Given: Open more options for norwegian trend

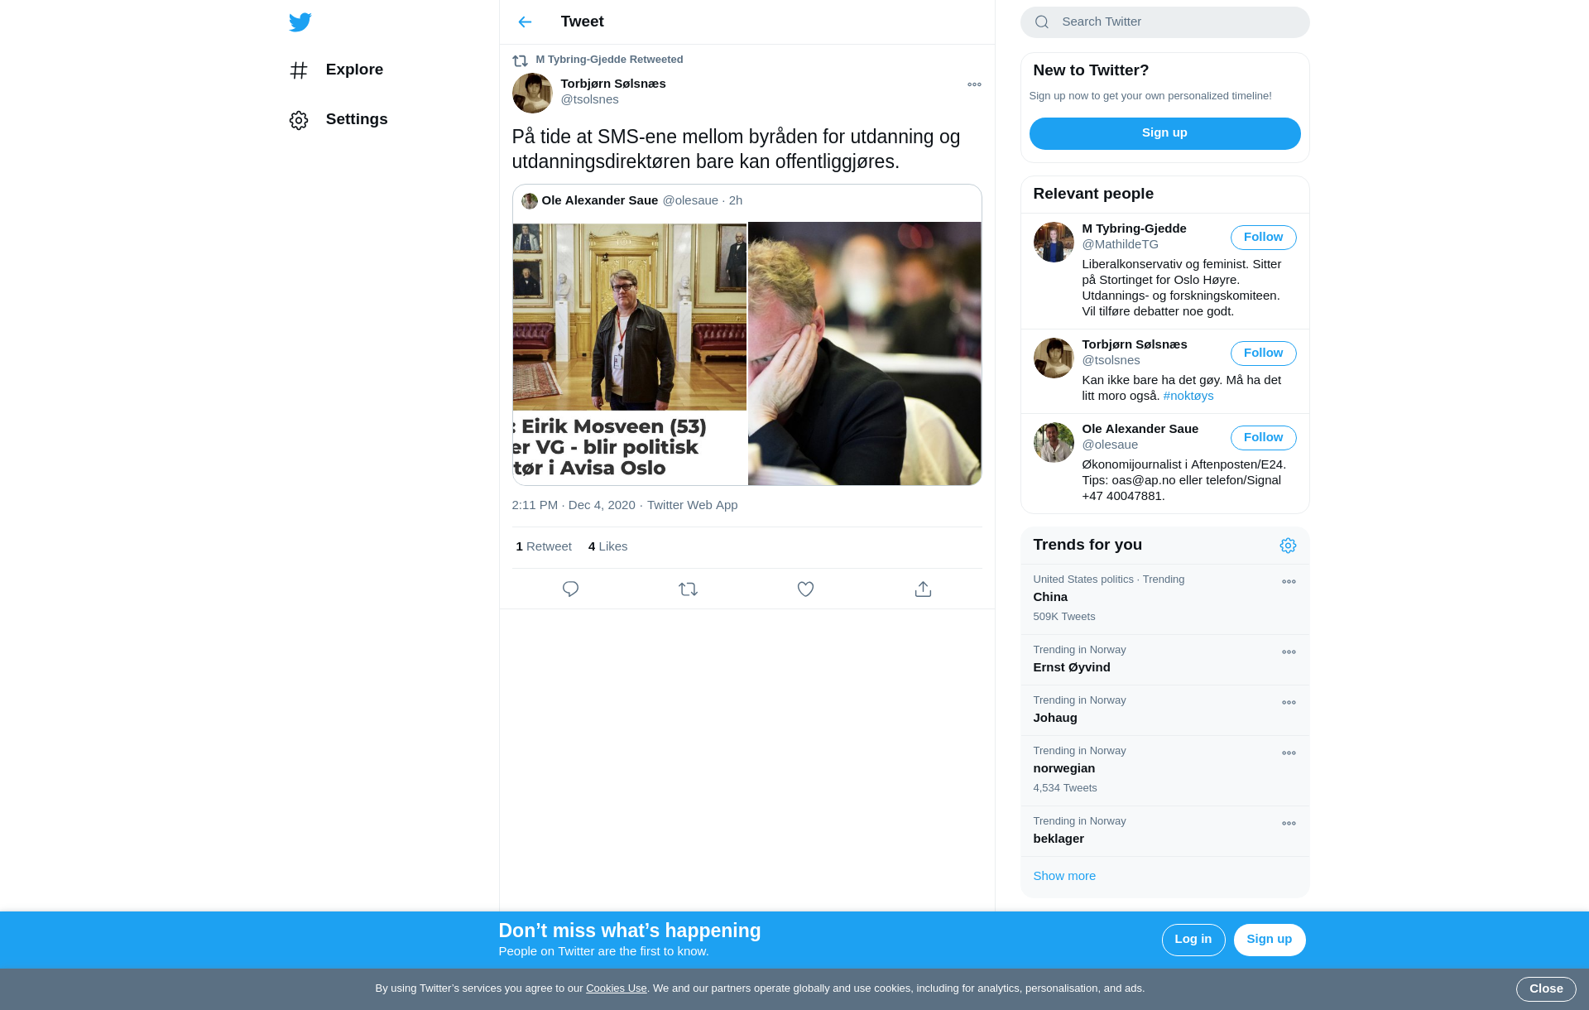Looking at the screenshot, I should (x=1289, y=753).
